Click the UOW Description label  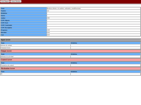pos(23,28)
